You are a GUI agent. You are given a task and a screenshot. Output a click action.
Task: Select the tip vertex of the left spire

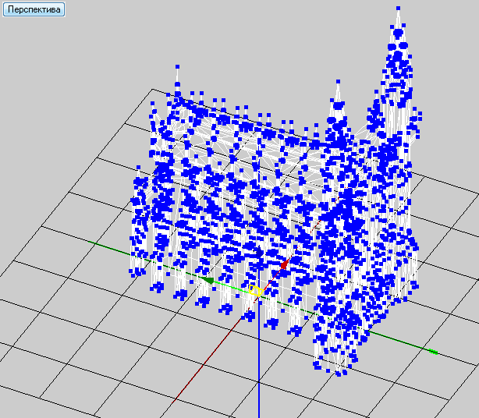(177, 66)
